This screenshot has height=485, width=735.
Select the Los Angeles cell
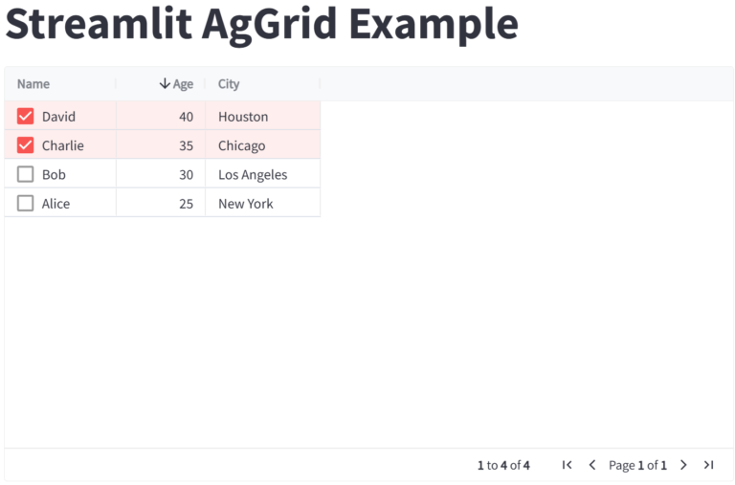coord(263,174)
